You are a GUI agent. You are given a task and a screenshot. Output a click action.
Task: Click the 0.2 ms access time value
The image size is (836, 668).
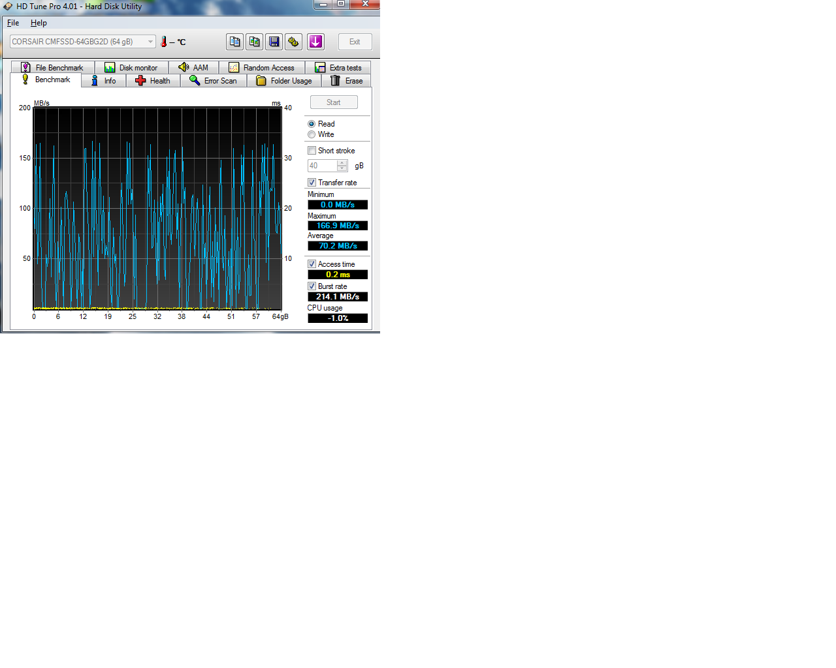click(x=338, y=275)
